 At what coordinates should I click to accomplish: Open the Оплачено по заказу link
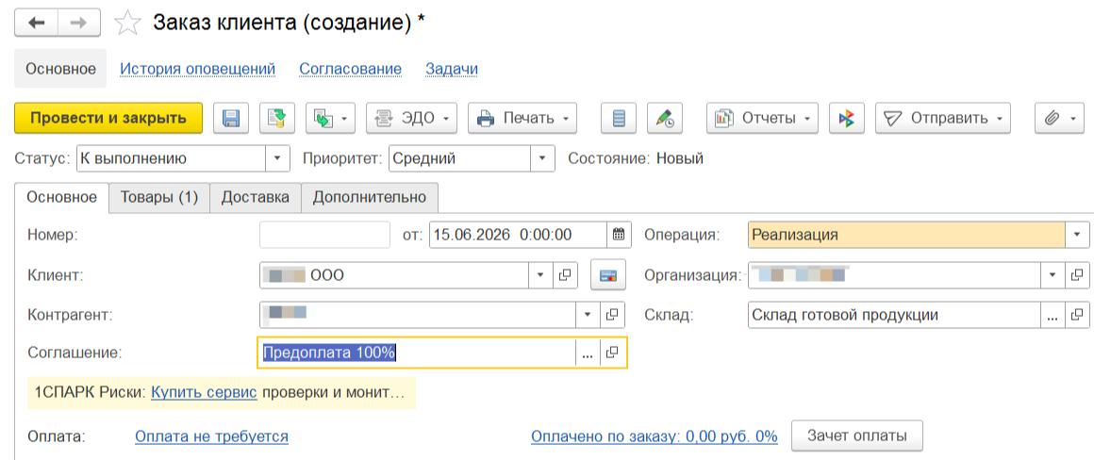coord(655,436)
